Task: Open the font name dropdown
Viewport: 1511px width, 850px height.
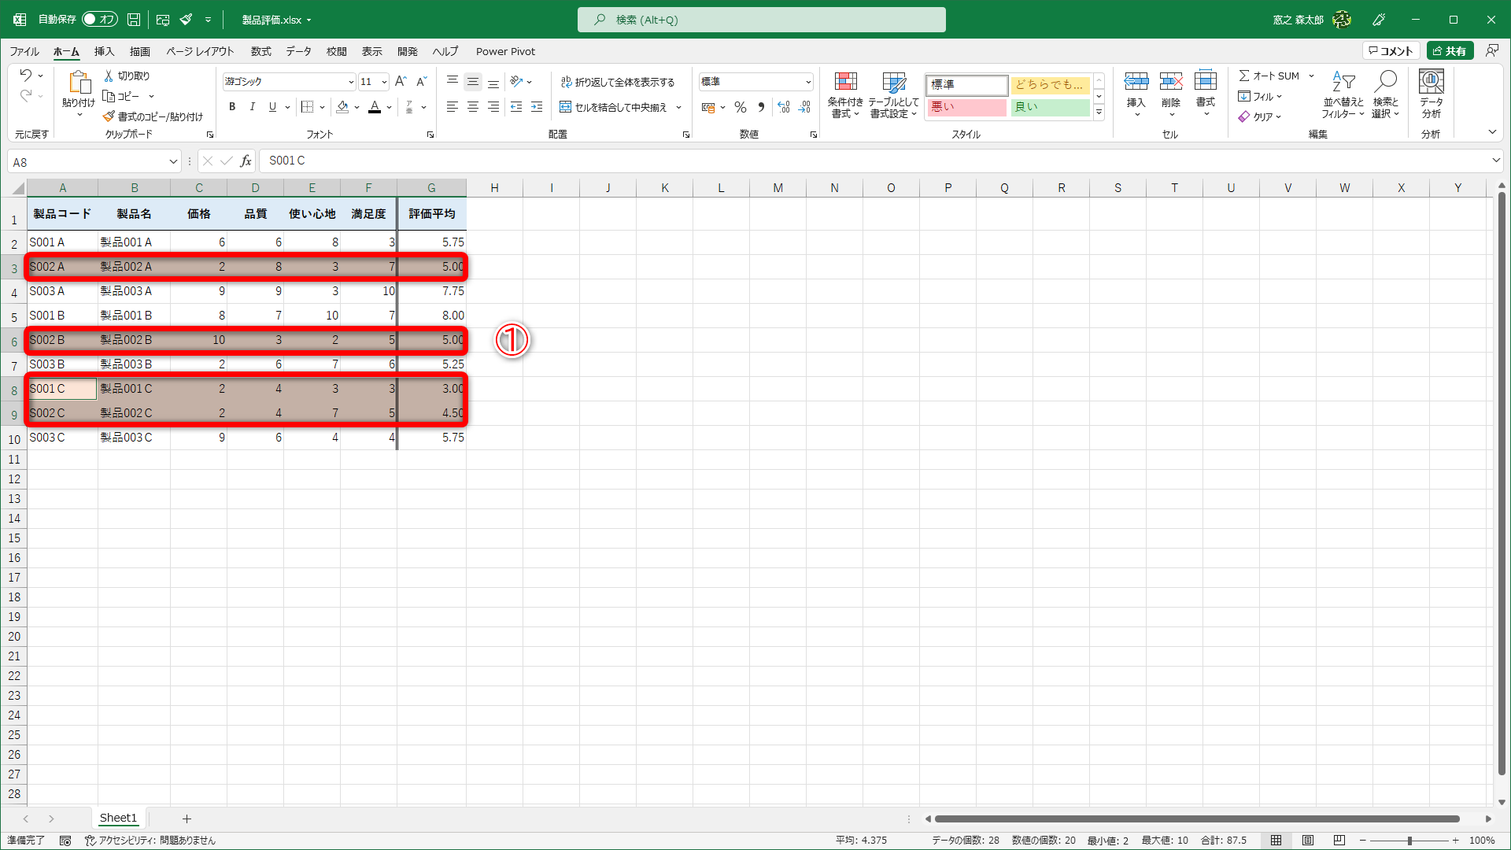Action: point(351,82)
